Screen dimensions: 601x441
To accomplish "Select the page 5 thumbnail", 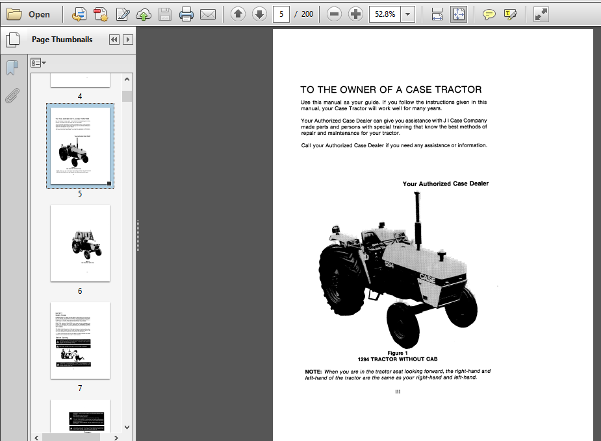I will point(80,146).
